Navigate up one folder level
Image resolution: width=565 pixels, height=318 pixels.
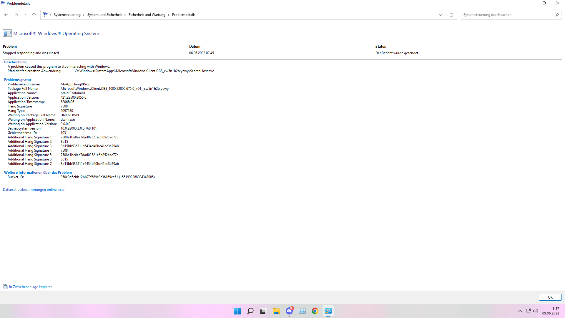tap(34, 14)
